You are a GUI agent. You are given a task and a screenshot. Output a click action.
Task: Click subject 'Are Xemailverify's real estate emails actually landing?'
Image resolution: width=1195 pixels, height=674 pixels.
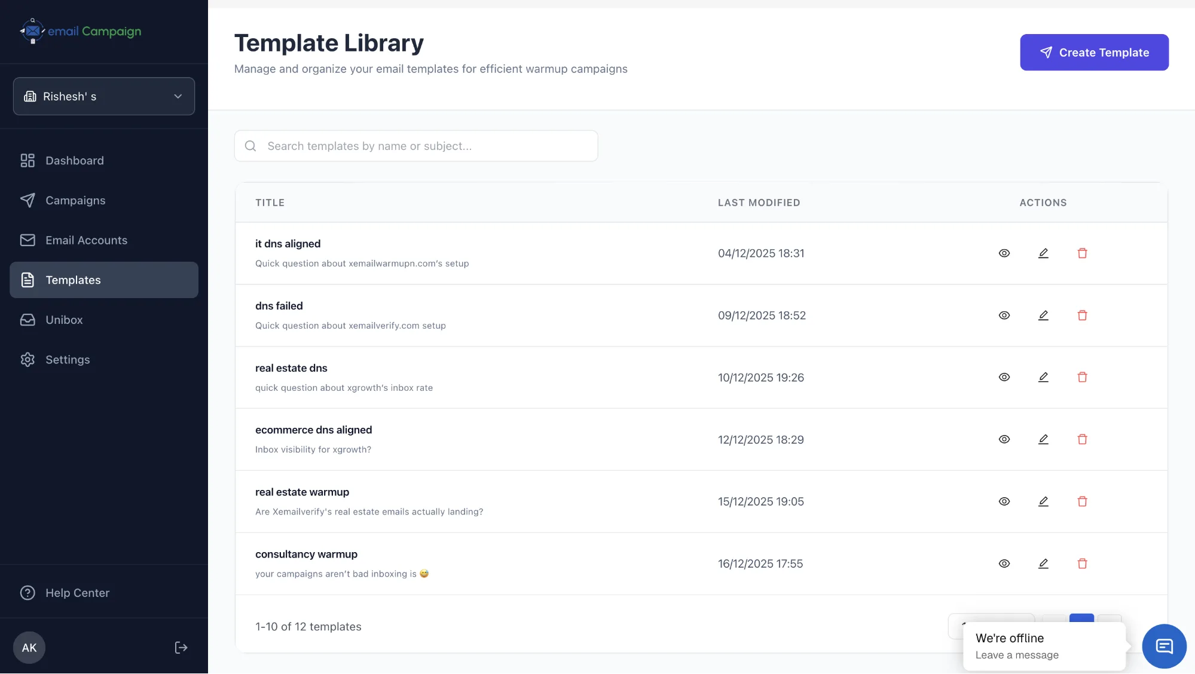coord(369,511)
